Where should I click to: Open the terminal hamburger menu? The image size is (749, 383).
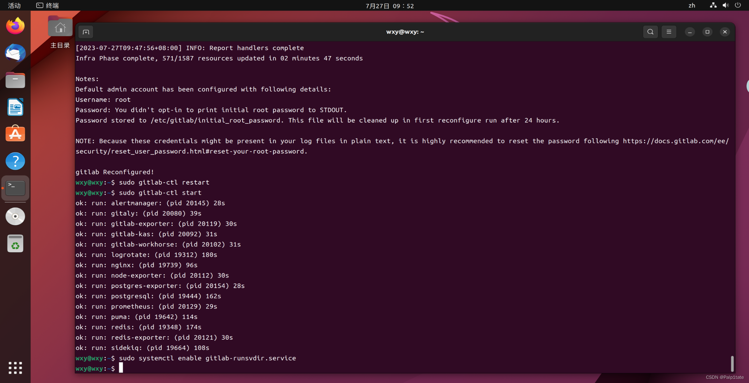coord(669,32)
